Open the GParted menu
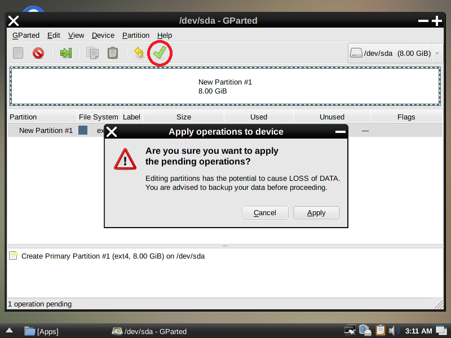 (x=26, y=35)
